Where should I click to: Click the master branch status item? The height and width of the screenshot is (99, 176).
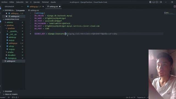[x=3, y=97]
